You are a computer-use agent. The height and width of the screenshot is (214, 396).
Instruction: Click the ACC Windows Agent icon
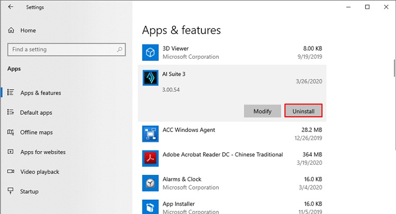click(150, 134)
